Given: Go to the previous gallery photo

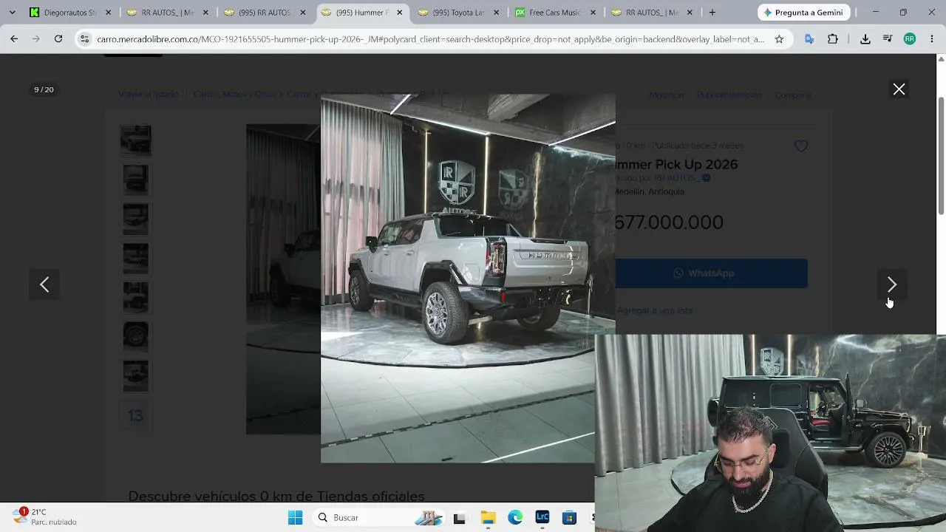Looking at the screenshot, I should pyautogui.click(x=44, y=284).
